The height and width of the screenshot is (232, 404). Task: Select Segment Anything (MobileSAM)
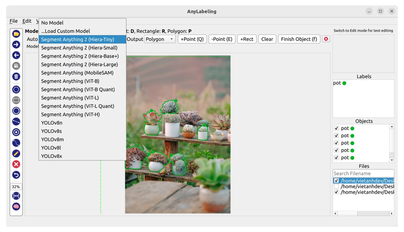pyautogui.click(x=82, y=73)
